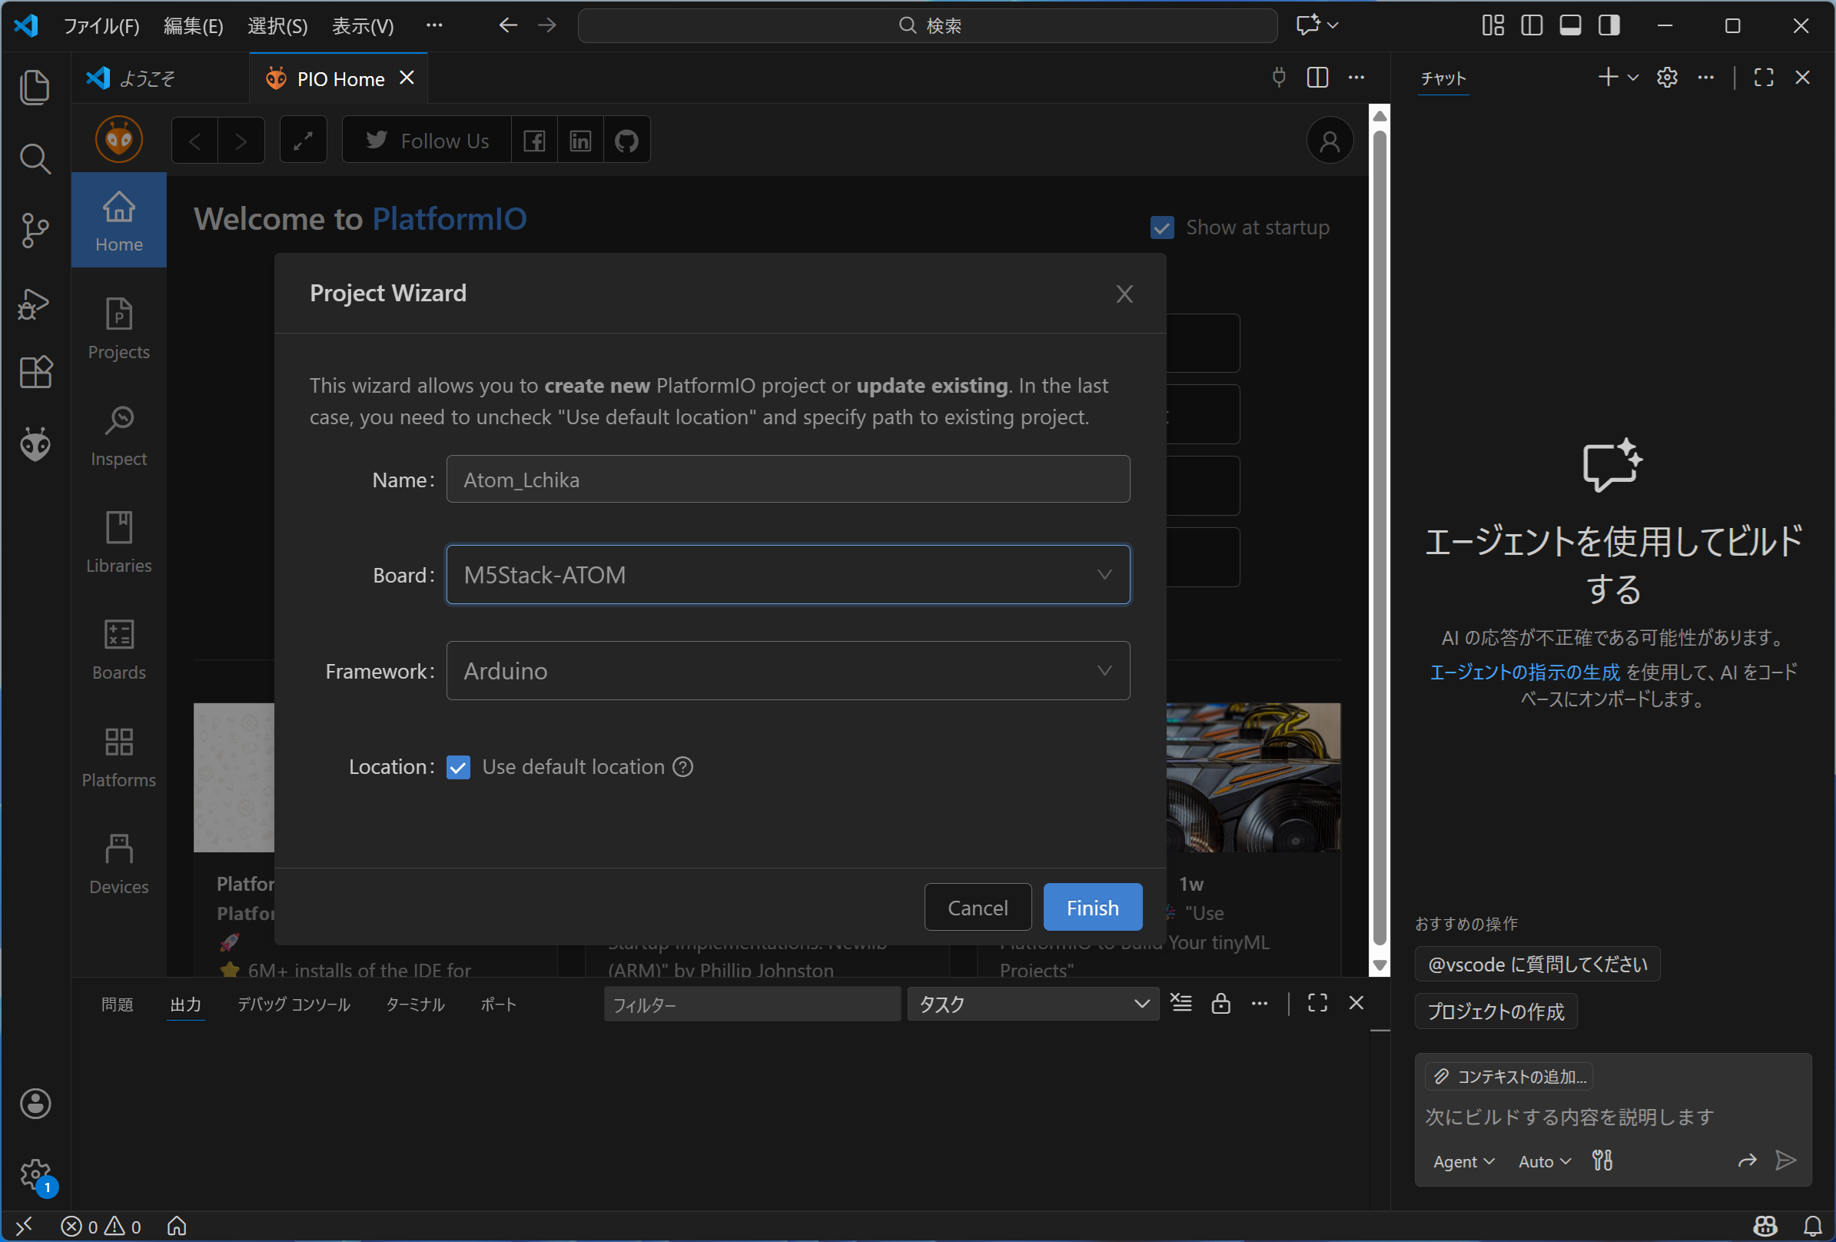Uncheck Use default location checkbox
Image resolution: width=1836 pixels, height=1242 pixels.
[x=458, y=767]
